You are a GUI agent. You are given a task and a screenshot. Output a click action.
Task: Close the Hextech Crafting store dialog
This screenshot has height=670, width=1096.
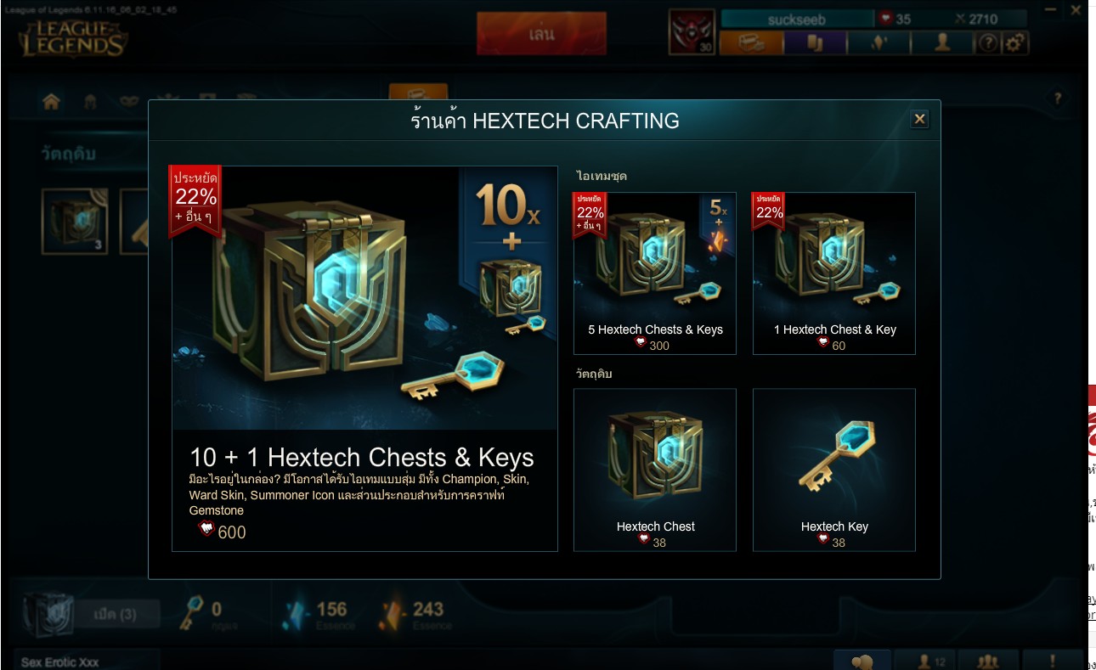919,119
